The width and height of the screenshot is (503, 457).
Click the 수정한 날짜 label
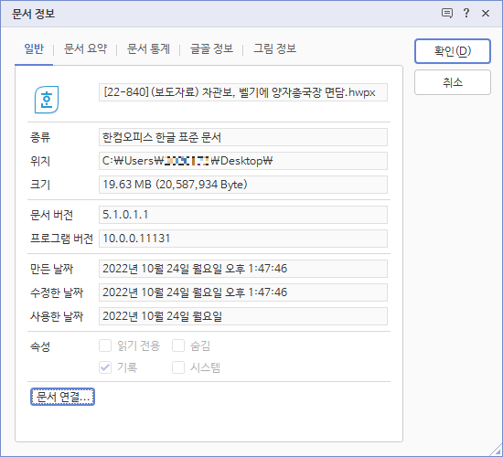pyautogui.click(x=57, y=292)
